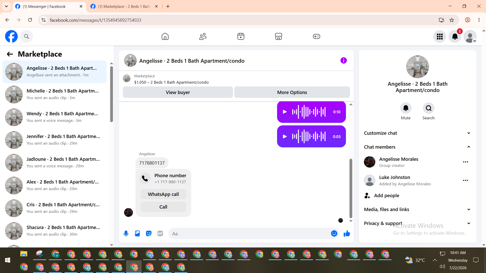Viewport: 486px width, 273px height.
Task: Open the GIF picker
Action: coord(160,234)
